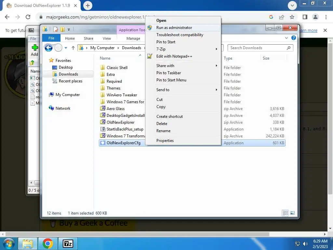Click the 7-Zip Add button
This screenshot has height=250, width=333.
click(34, 50)
